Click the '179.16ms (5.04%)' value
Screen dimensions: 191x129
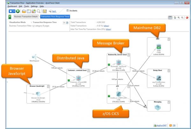[118, 102]
